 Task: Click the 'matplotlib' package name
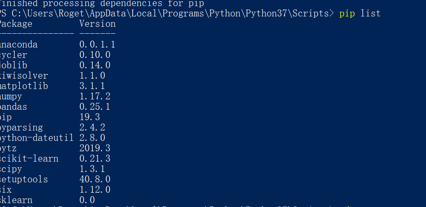[x=24, y=86]
